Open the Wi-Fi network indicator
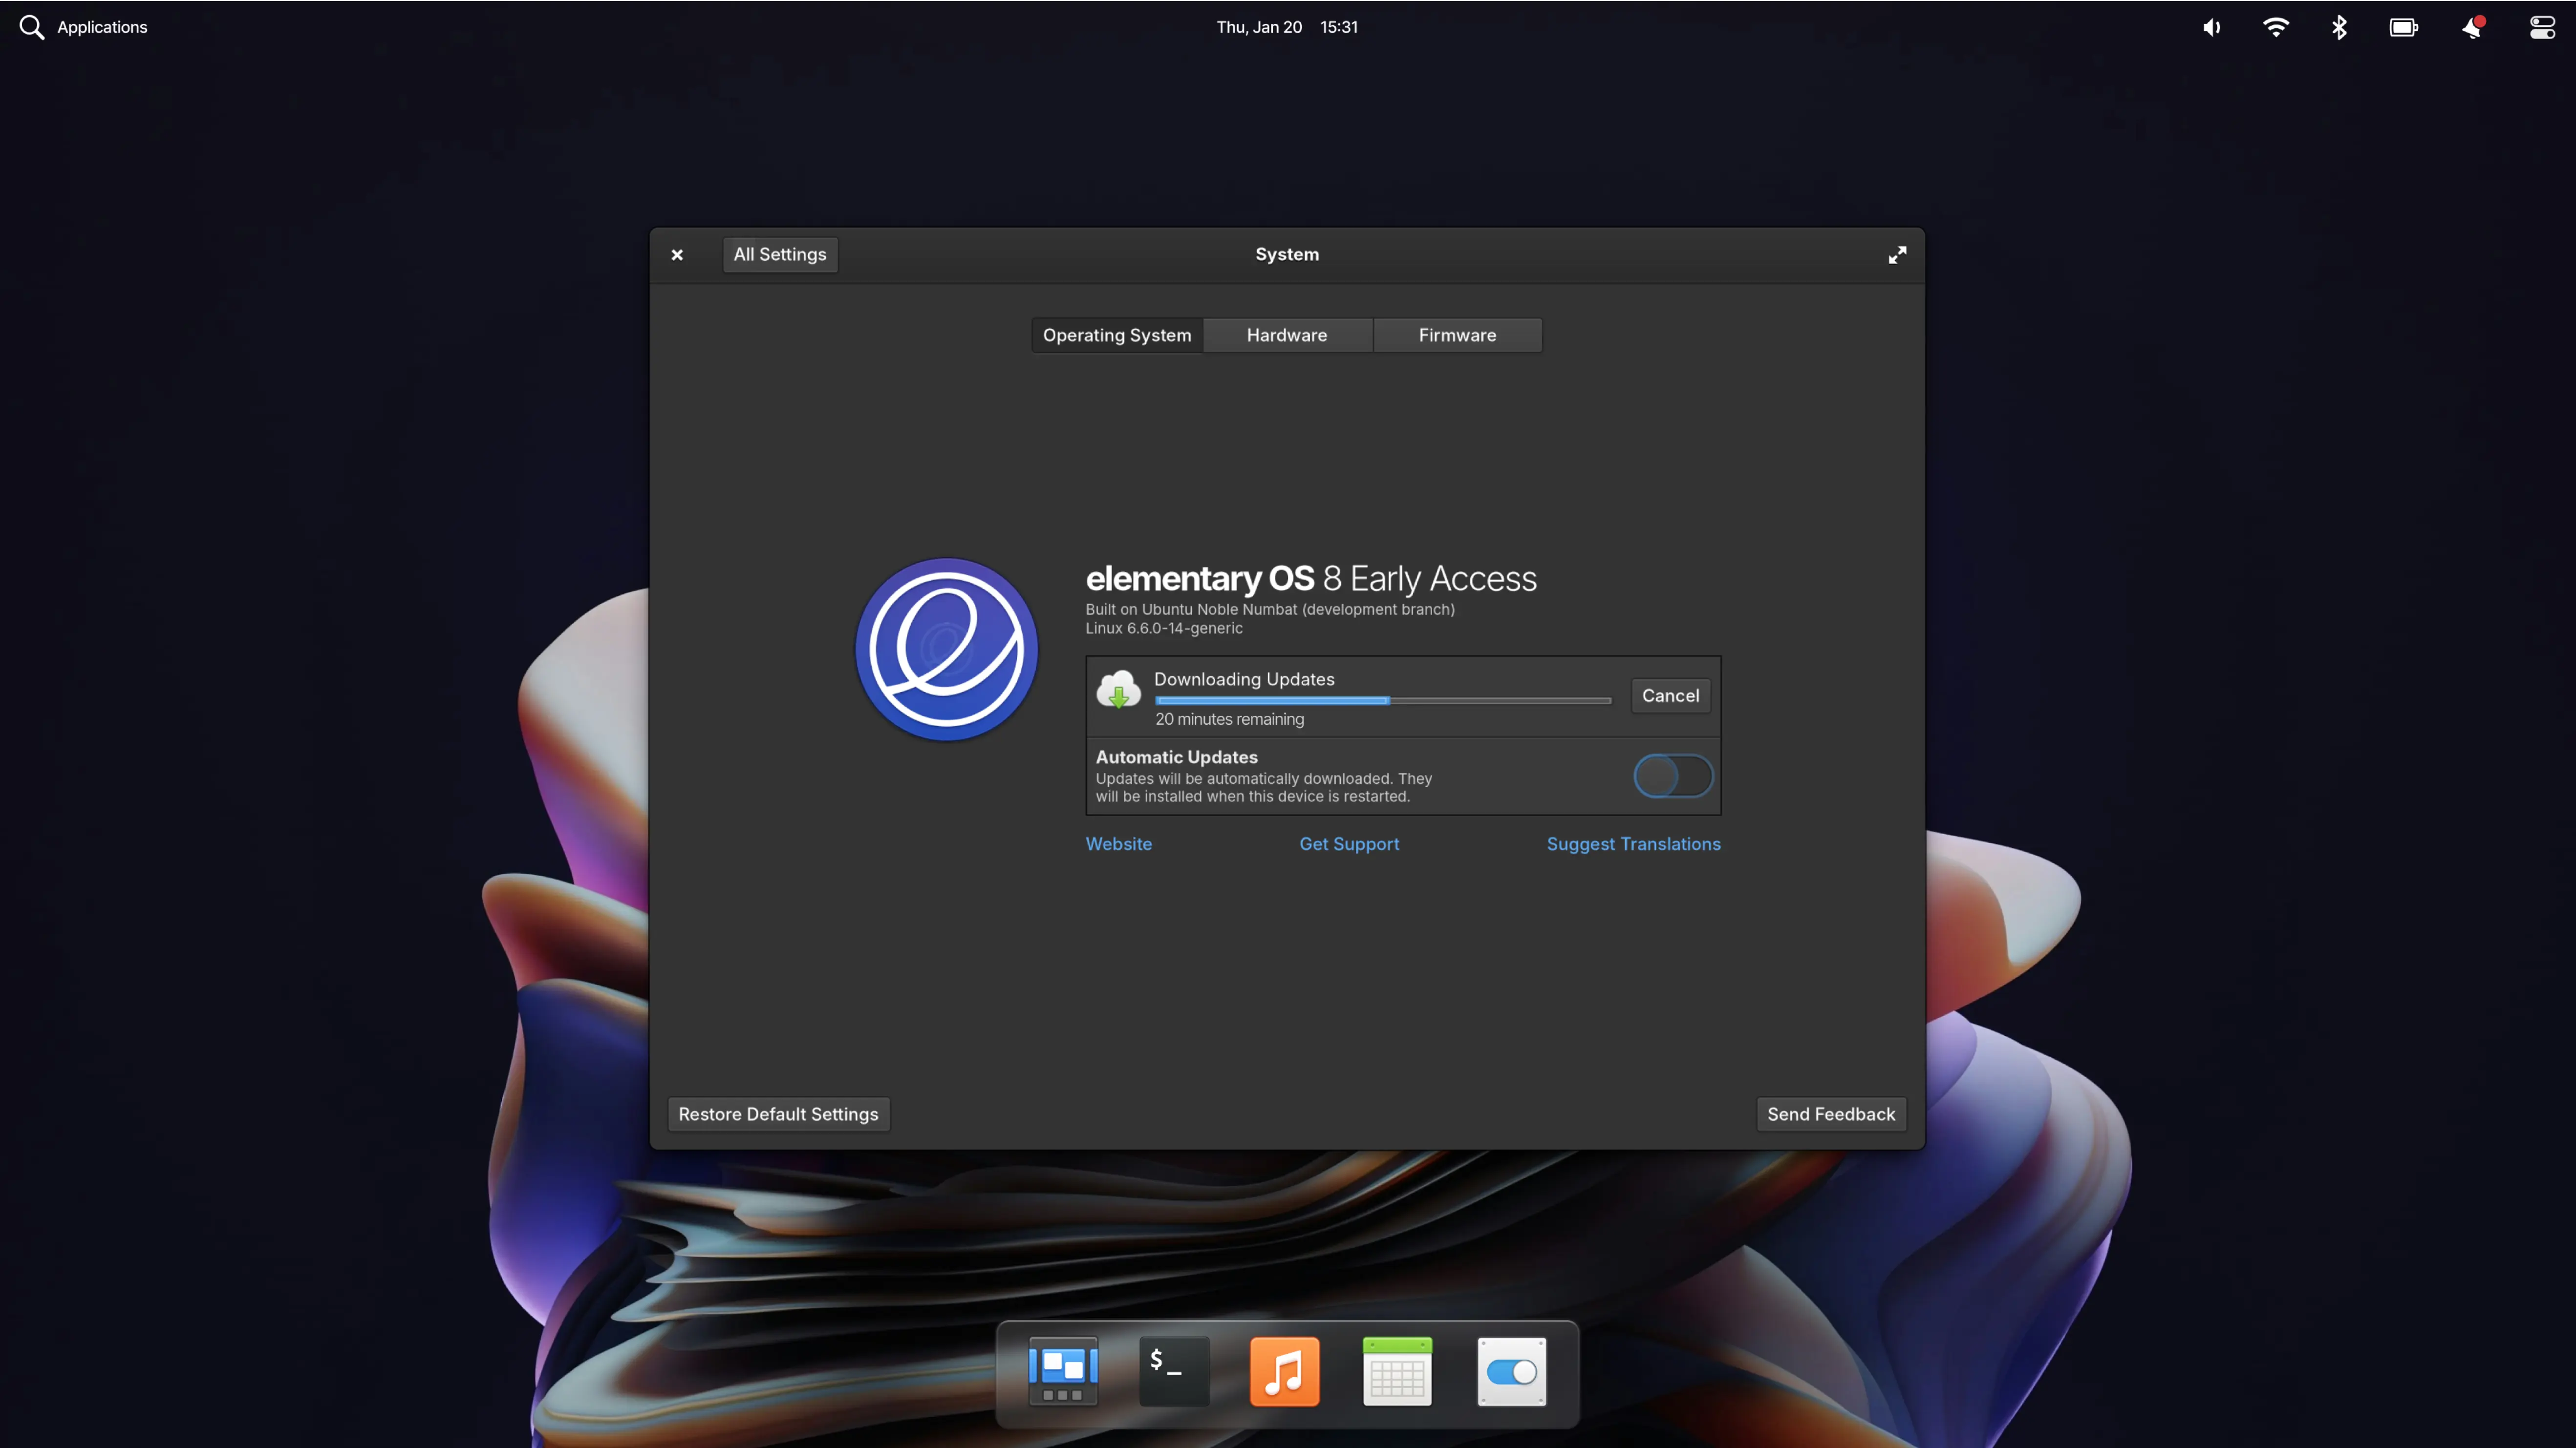Viewport: 2576px width, 1448px height. click(x=2275, y=27)
